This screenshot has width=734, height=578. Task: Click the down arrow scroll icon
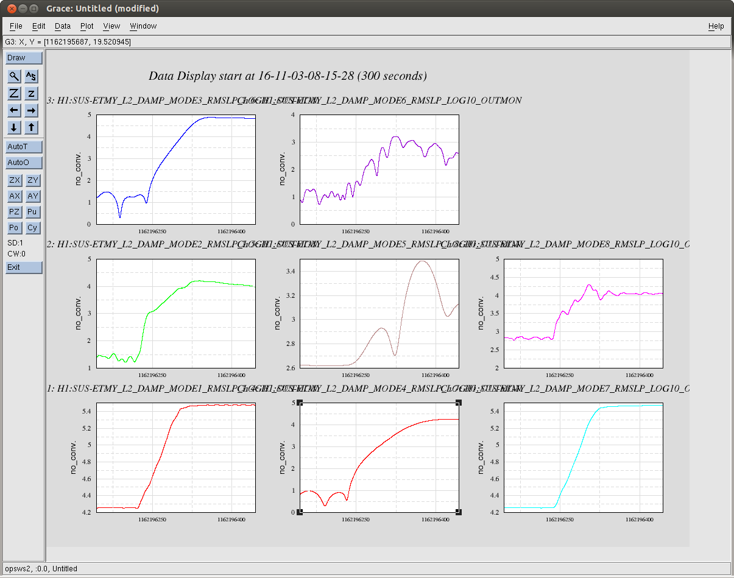tap(14, 127)
